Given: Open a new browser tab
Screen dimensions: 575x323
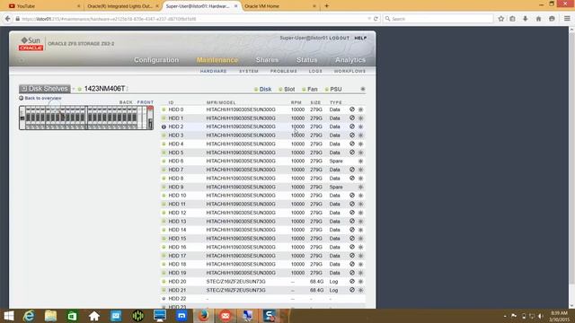Looking at the screenshot, I should click(x=327, y=6).
